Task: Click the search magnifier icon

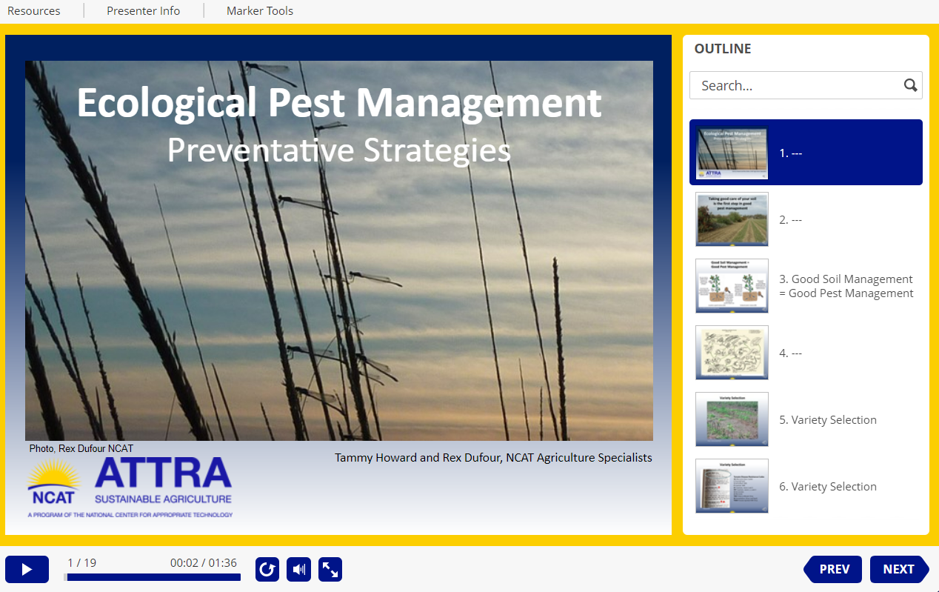Action: [910, 85]
